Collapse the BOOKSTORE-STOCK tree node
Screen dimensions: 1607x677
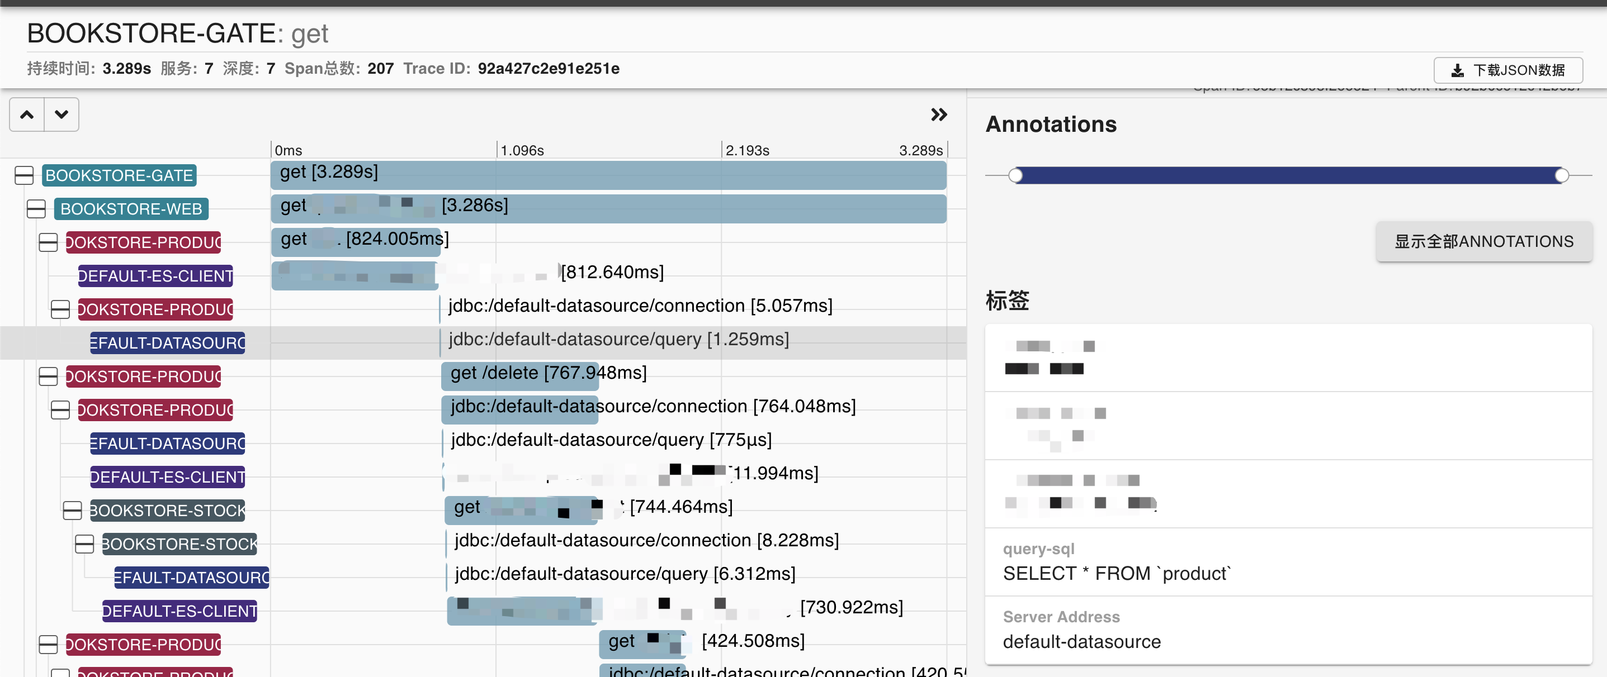(72, 511)
